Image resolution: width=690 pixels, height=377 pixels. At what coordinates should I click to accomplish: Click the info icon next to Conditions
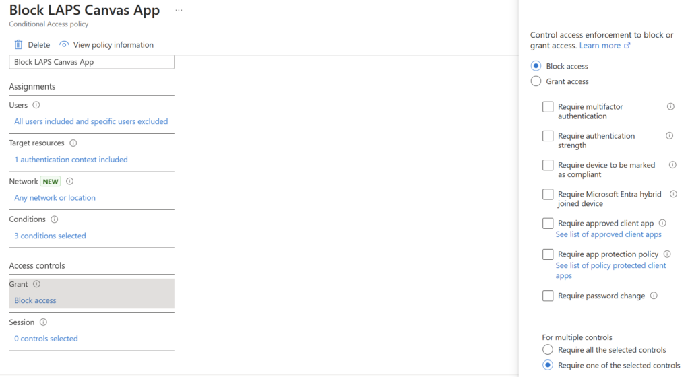point(55,219)
